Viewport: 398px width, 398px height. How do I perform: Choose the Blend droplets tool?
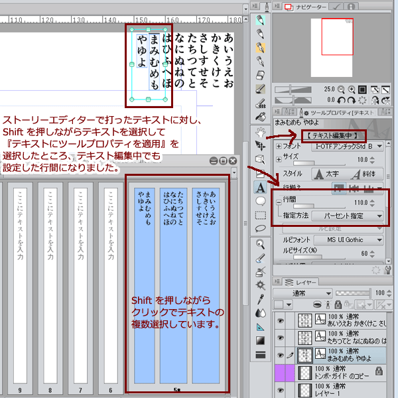(261, 312)
